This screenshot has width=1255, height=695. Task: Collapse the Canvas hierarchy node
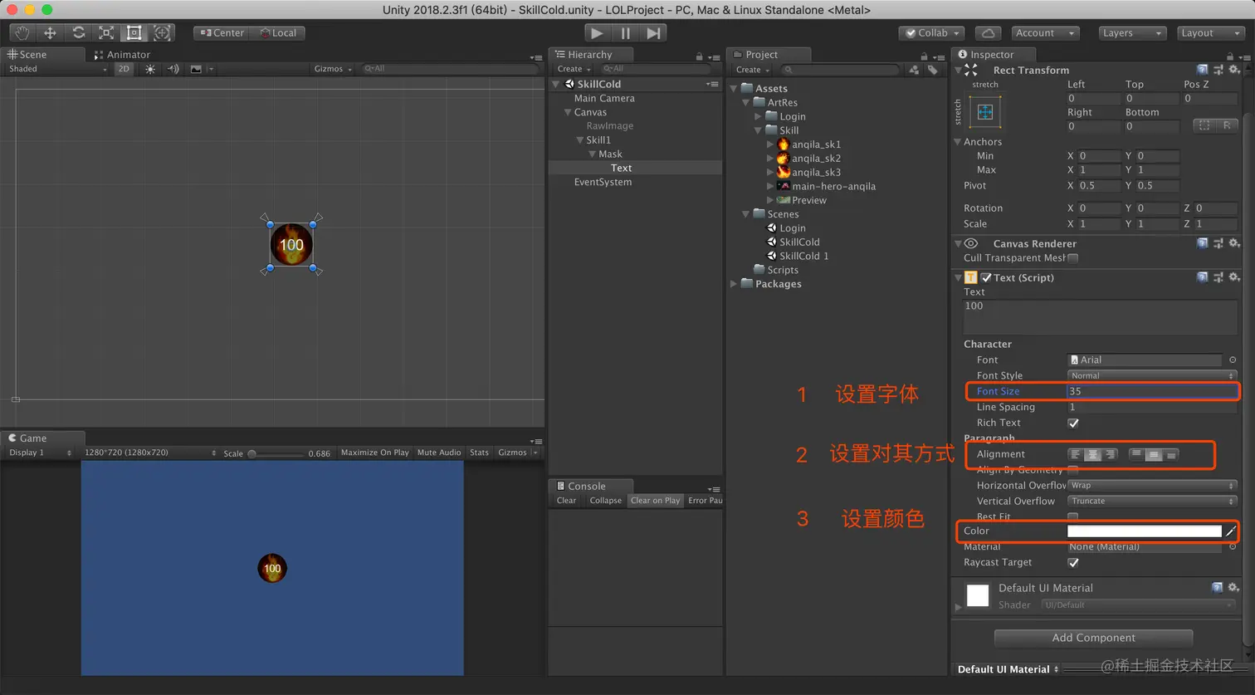(568, 112)
